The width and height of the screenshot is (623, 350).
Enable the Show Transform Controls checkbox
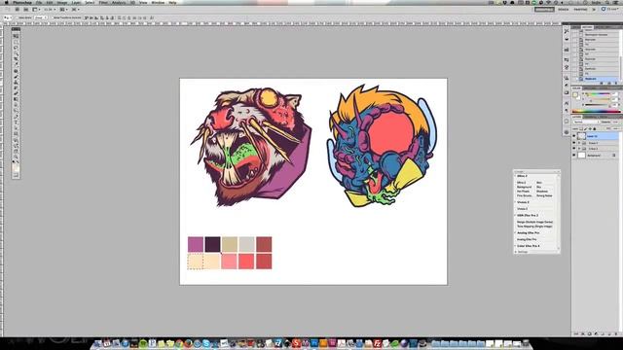(52, 17)
